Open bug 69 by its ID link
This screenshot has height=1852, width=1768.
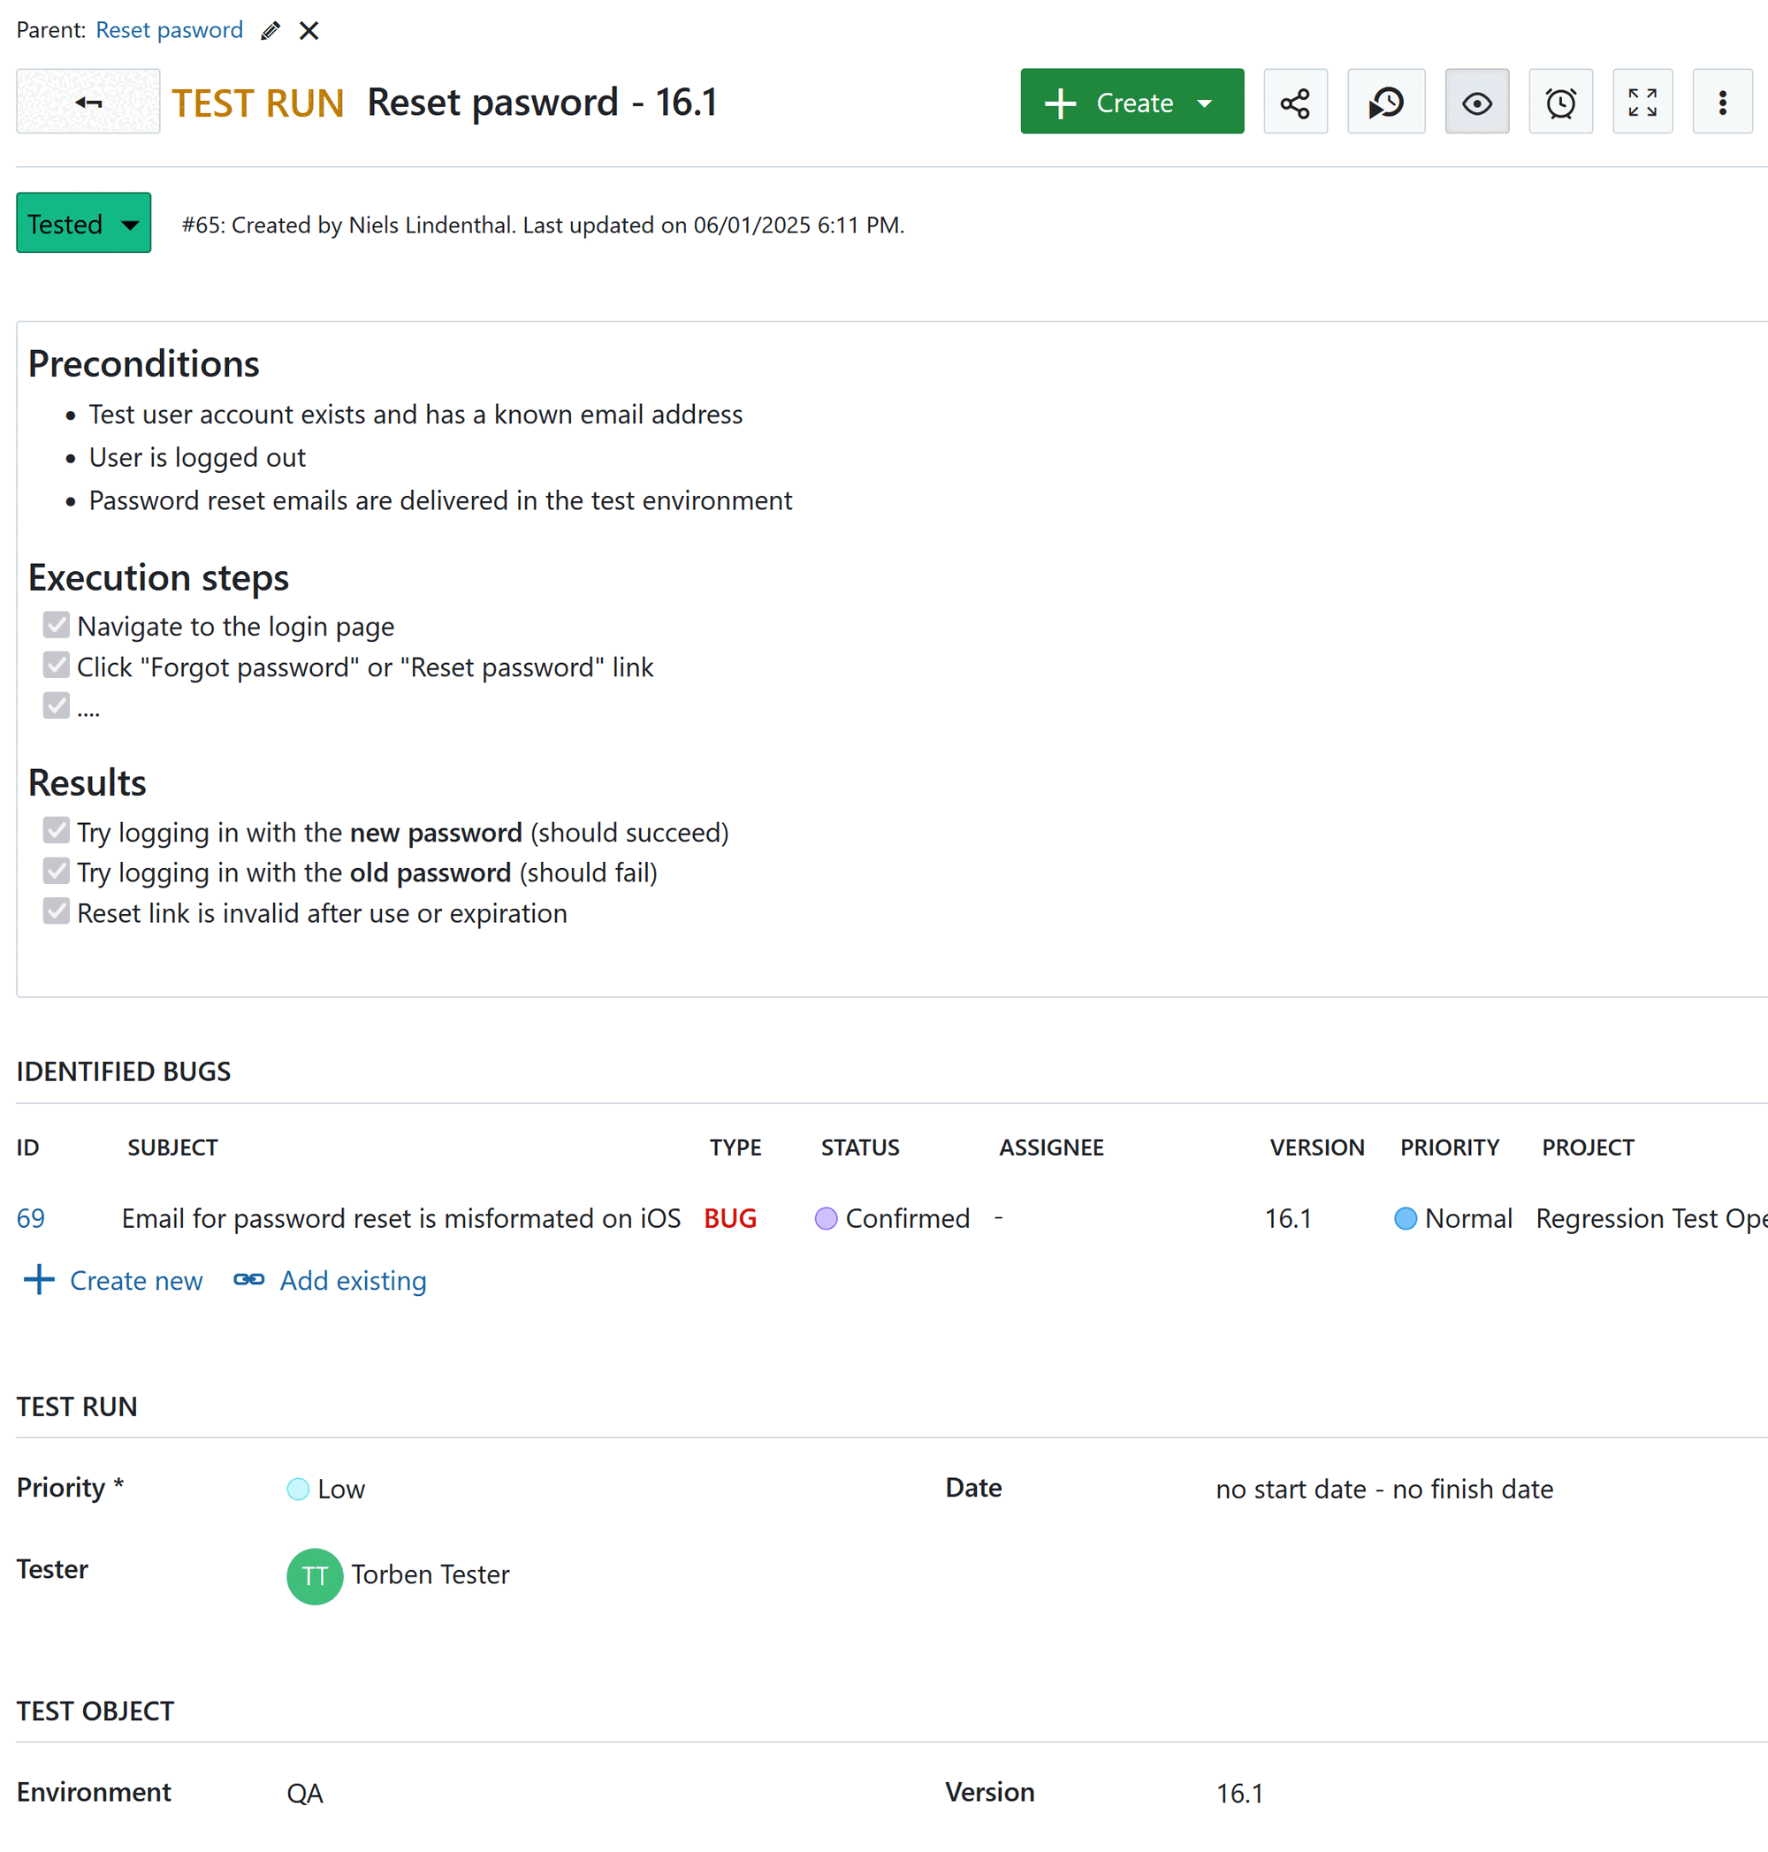click(x=30, y=1217)
